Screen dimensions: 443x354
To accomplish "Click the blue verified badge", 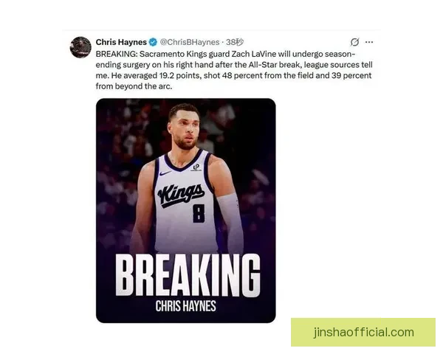I will coord(153,42).
